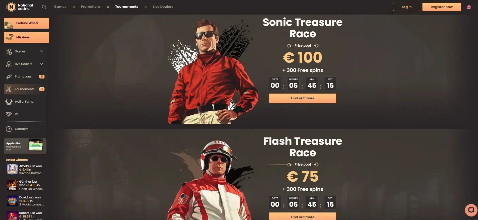Click the Log in button
478x220 pixels.
(x=406, y=7)
